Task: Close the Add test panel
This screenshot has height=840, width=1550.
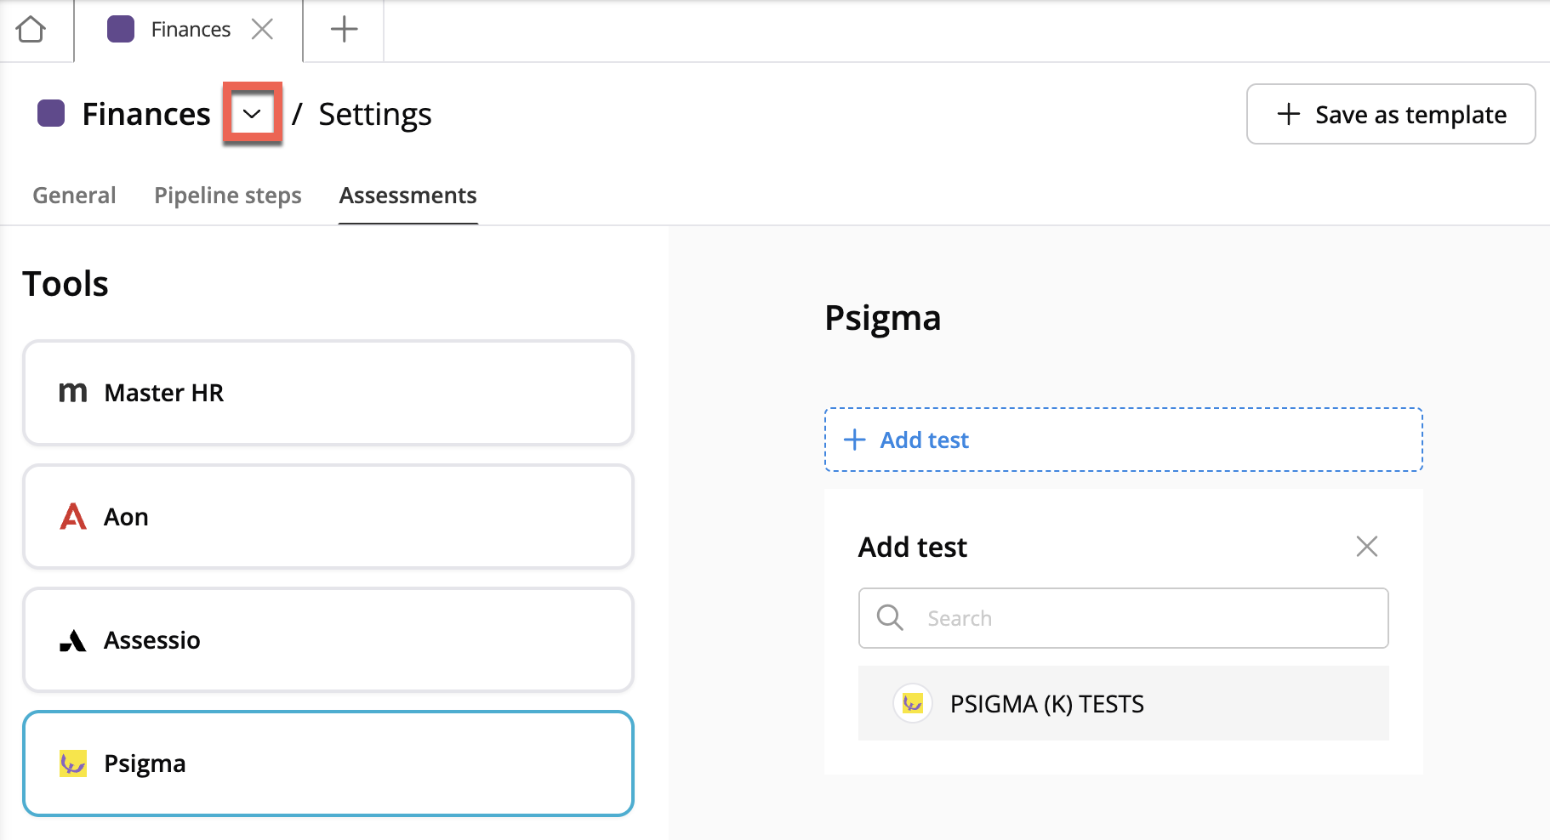Action: [x=1366, y=546]
